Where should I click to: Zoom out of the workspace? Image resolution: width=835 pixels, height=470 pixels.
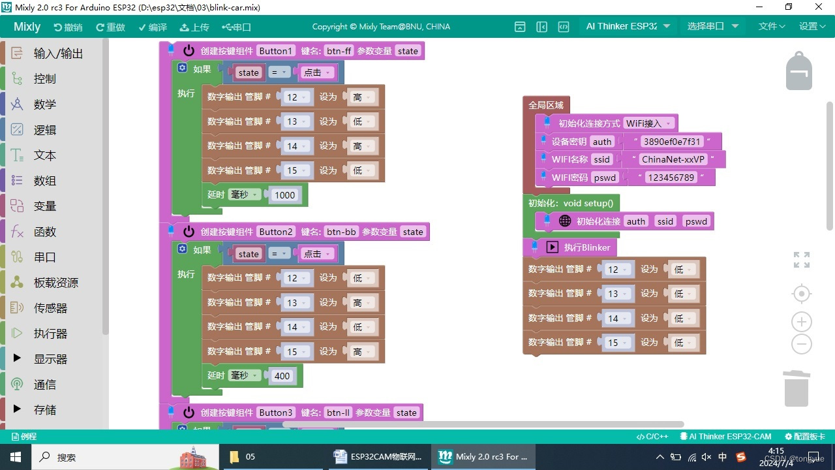[x=802, y=344]
